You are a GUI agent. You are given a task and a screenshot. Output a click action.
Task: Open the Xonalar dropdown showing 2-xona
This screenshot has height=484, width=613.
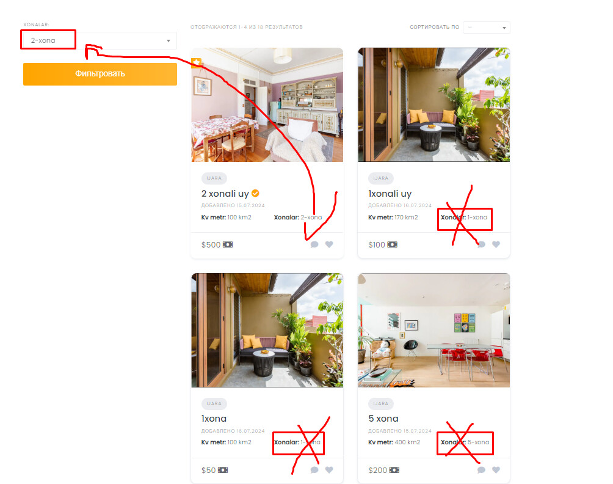click(x=100, y=41)
